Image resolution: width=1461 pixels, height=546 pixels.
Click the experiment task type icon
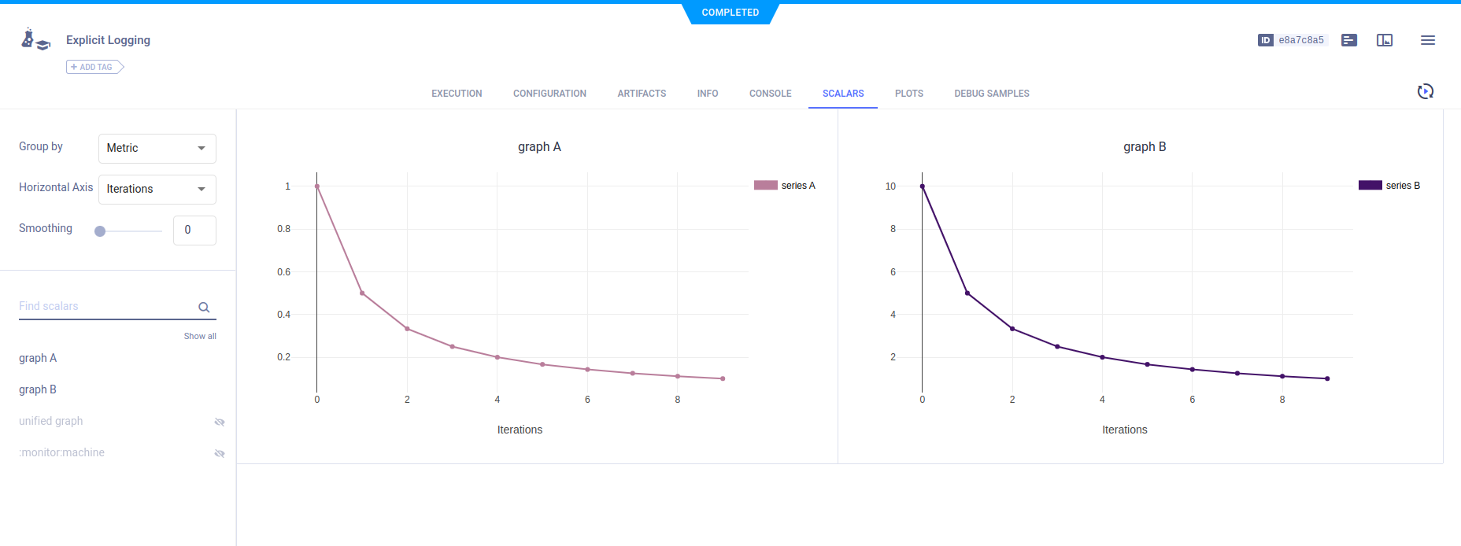(35, 39)
